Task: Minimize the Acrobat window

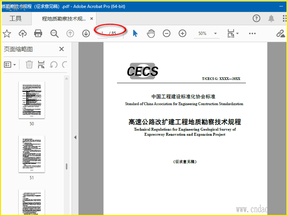Action: (x=281, y=6)
